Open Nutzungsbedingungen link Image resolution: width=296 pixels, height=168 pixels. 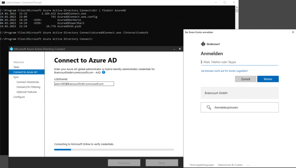[x=202, y=165]
